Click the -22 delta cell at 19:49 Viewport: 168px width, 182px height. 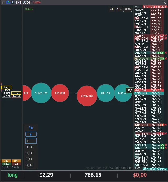16,164
